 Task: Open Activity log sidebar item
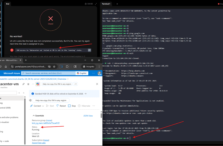coord(1,103)
